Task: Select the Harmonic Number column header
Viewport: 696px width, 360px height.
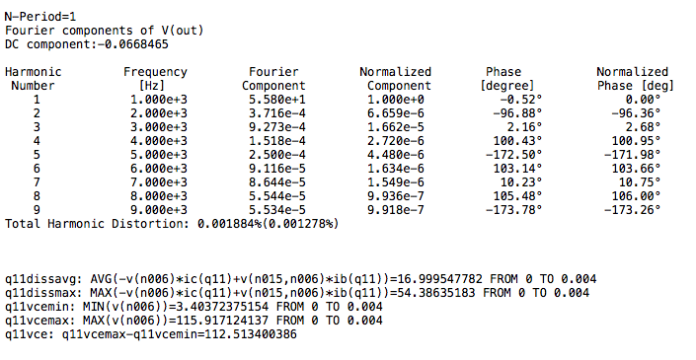Action: coord(33,79)
